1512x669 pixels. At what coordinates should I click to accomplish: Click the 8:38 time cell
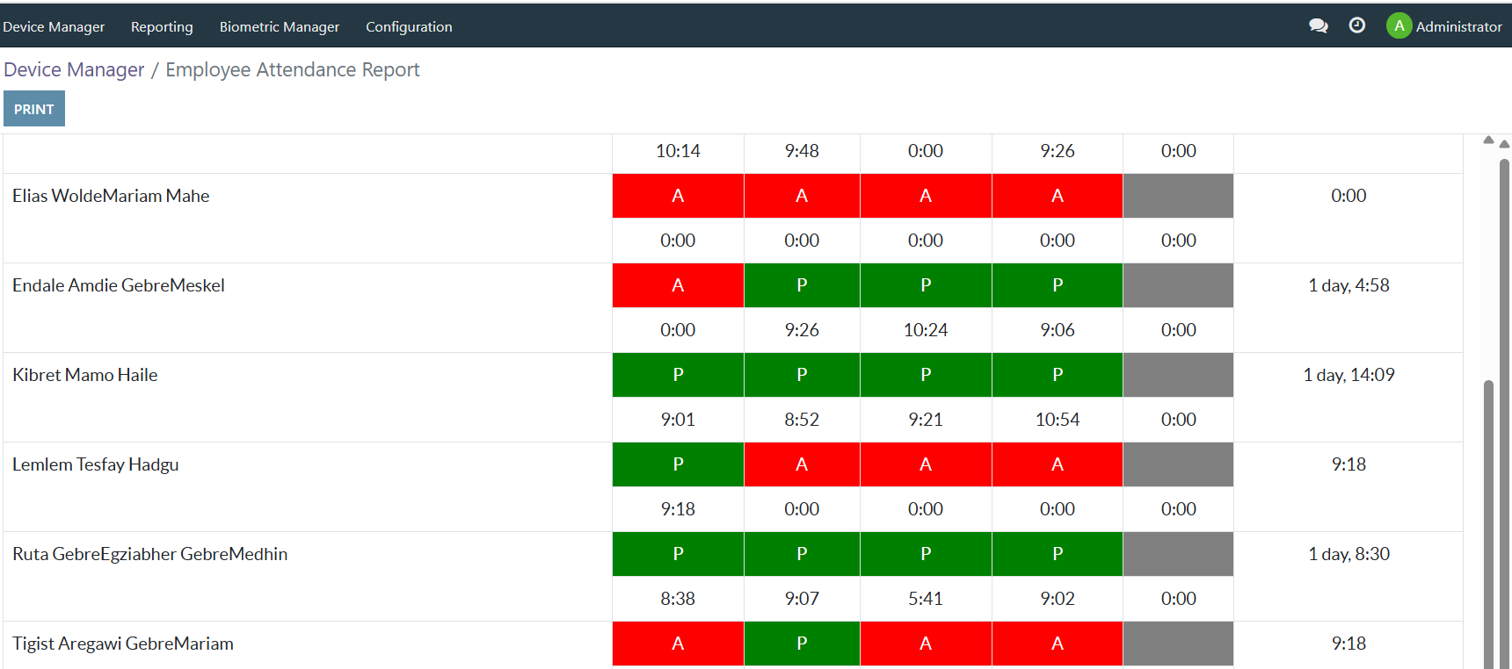(x=678, y=599)
